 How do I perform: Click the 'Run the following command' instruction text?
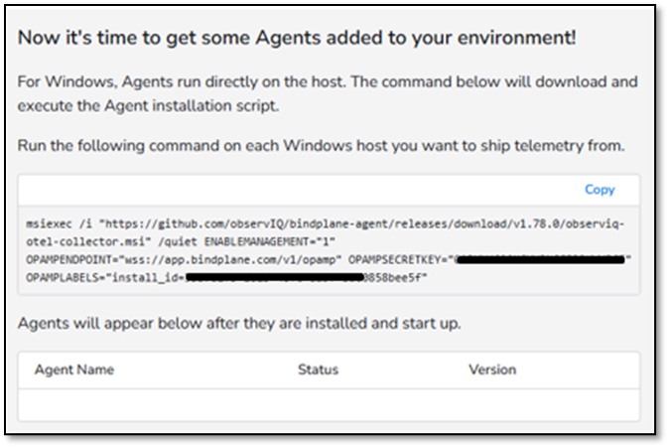322,146
